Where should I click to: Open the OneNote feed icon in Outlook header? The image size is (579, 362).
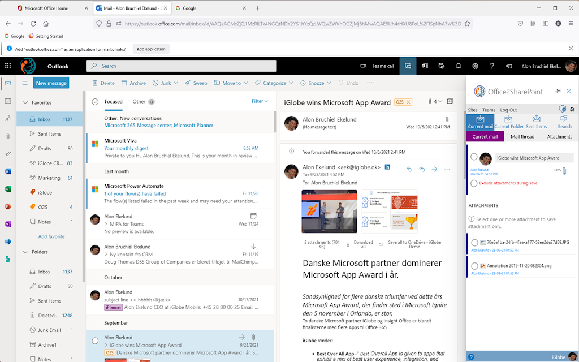[x=425, y=66]
